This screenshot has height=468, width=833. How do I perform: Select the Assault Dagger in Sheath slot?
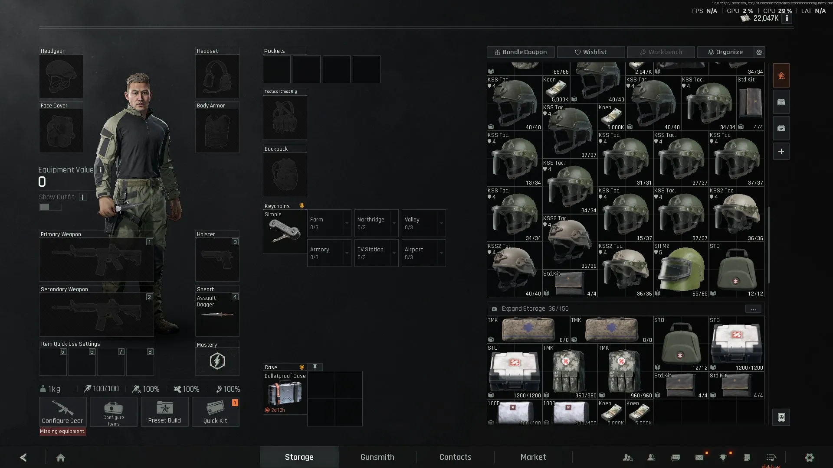(217, 315)
